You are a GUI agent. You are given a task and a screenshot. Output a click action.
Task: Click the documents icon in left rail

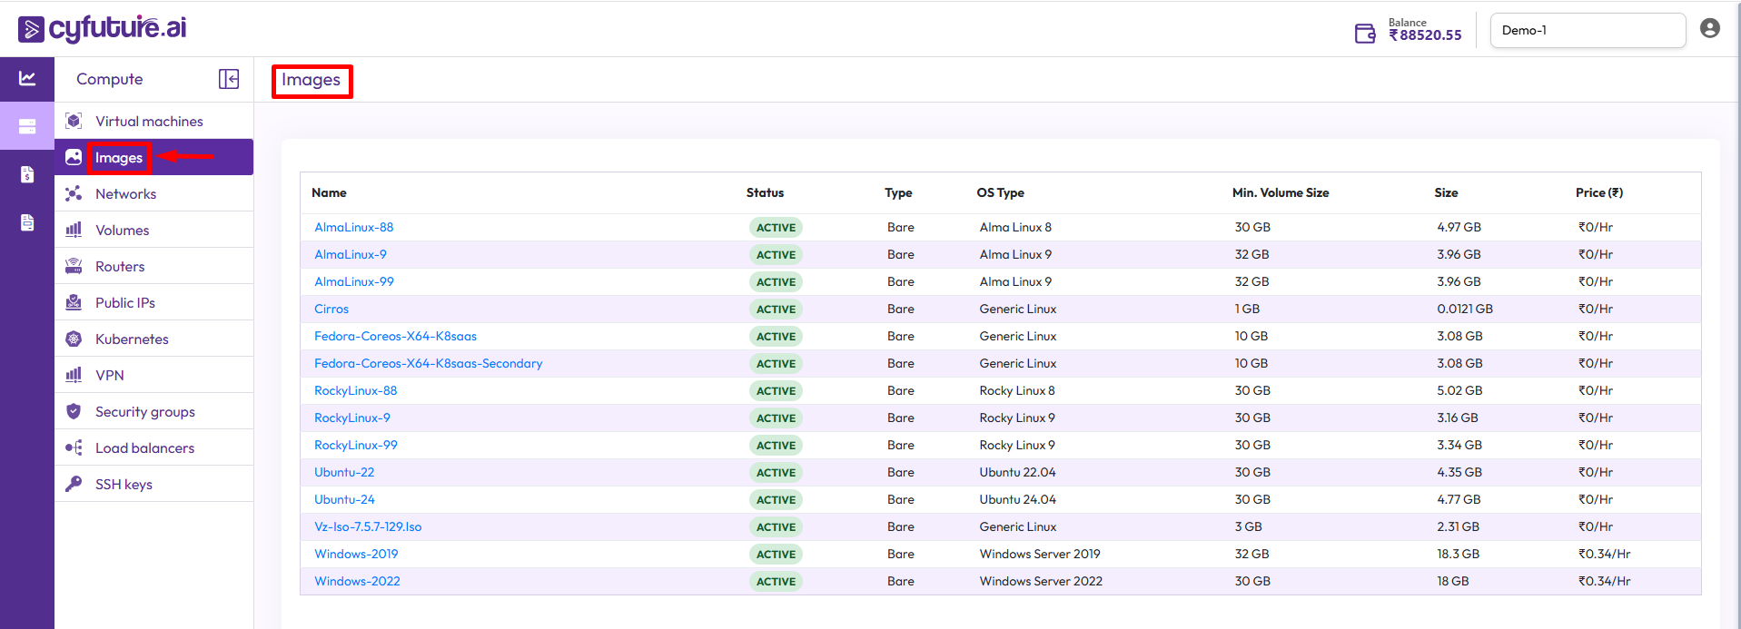[27, 222]
